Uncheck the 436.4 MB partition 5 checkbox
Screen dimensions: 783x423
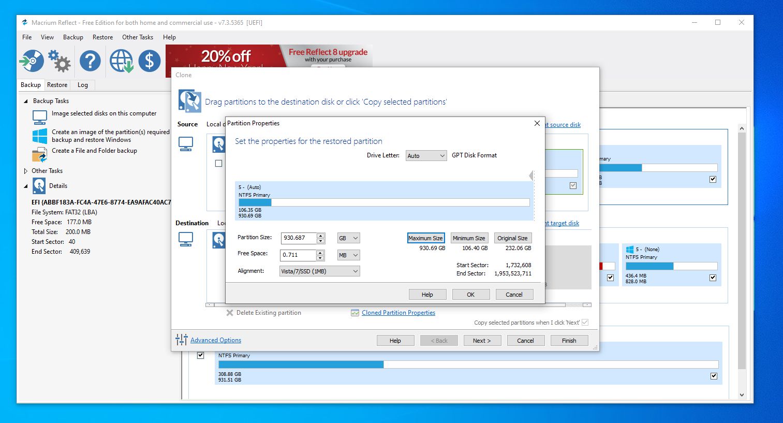[713, 278]
